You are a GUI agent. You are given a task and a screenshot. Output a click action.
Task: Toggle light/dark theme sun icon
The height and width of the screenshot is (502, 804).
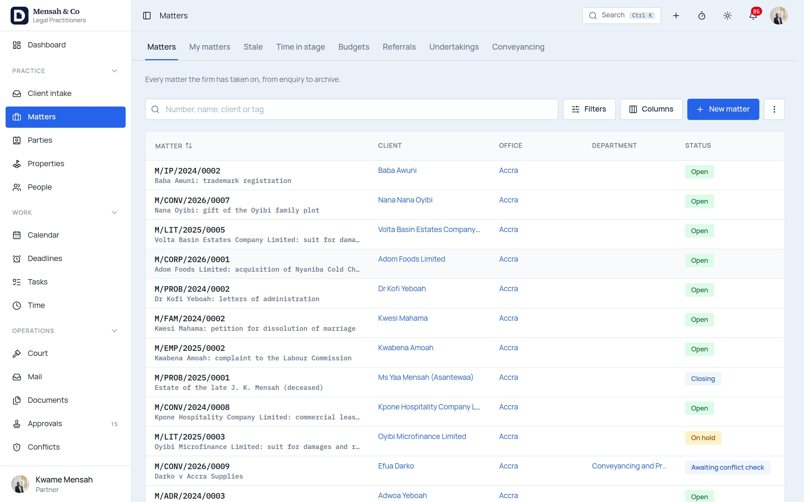point(727,16)
